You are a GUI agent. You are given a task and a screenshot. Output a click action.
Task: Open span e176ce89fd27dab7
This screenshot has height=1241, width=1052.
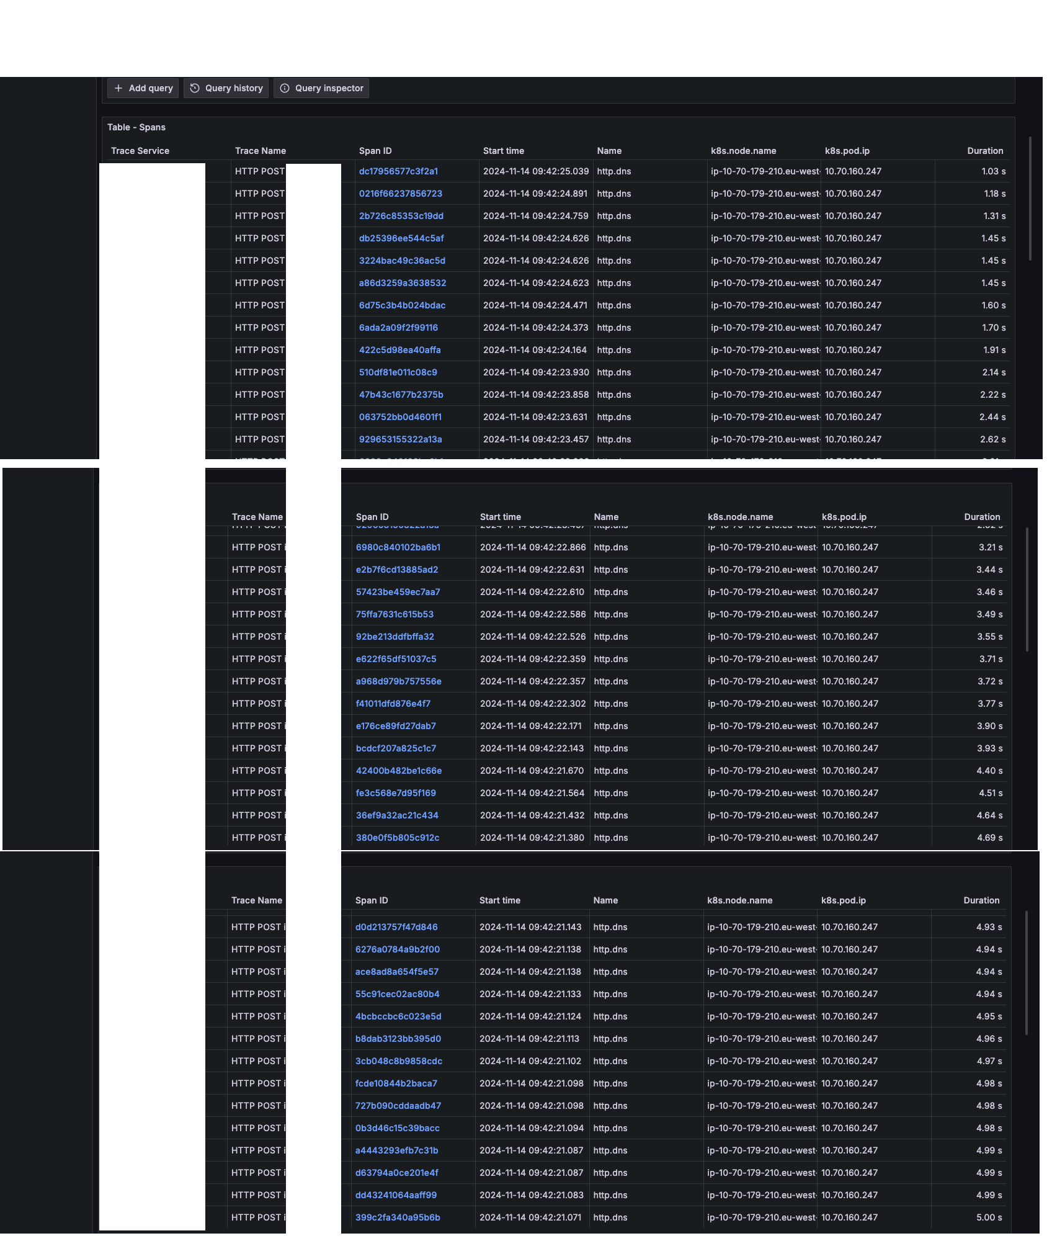[396, 726]
